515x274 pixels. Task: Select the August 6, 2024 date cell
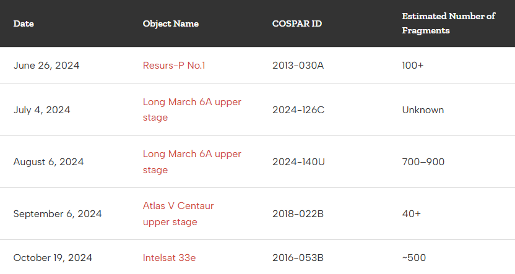[48, 162]
